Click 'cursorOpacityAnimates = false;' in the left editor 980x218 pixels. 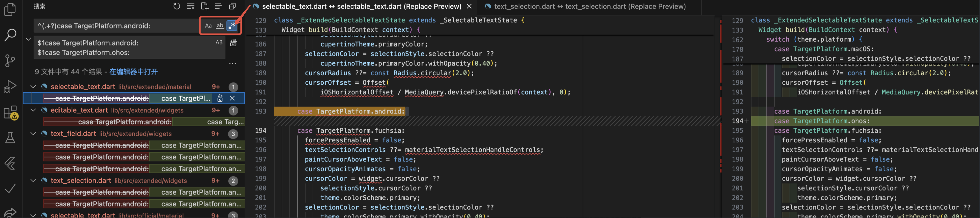[362, 169]
